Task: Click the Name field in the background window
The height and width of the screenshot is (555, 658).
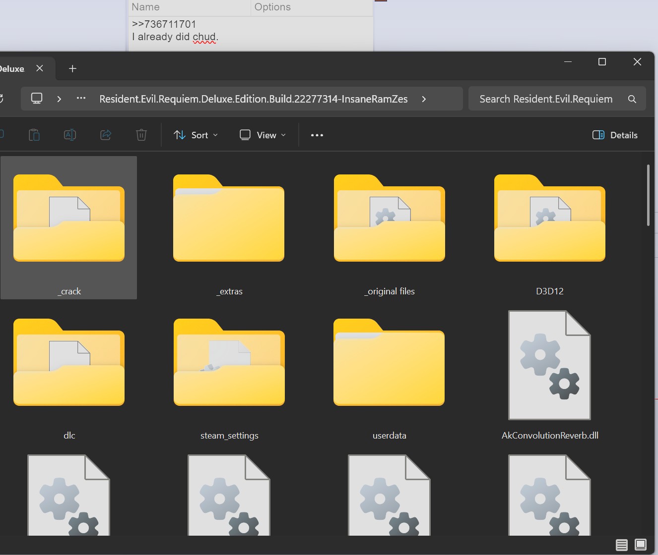Action: (x=190, y=7)
